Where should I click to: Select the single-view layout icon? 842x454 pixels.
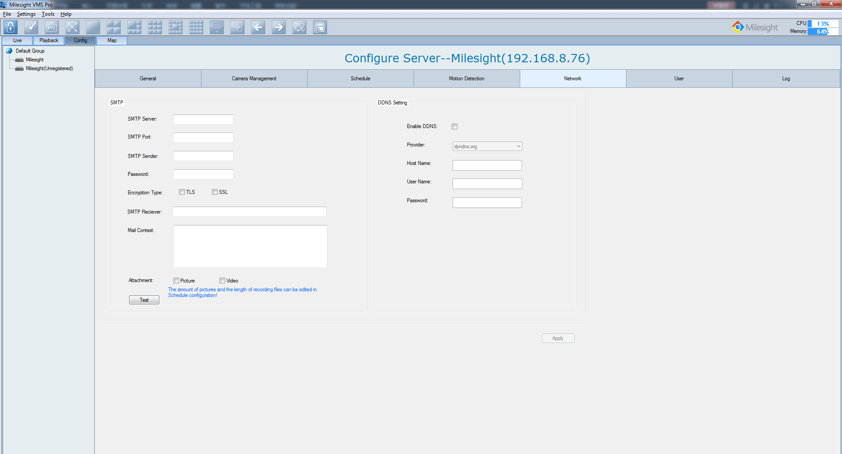pos(93,27)
